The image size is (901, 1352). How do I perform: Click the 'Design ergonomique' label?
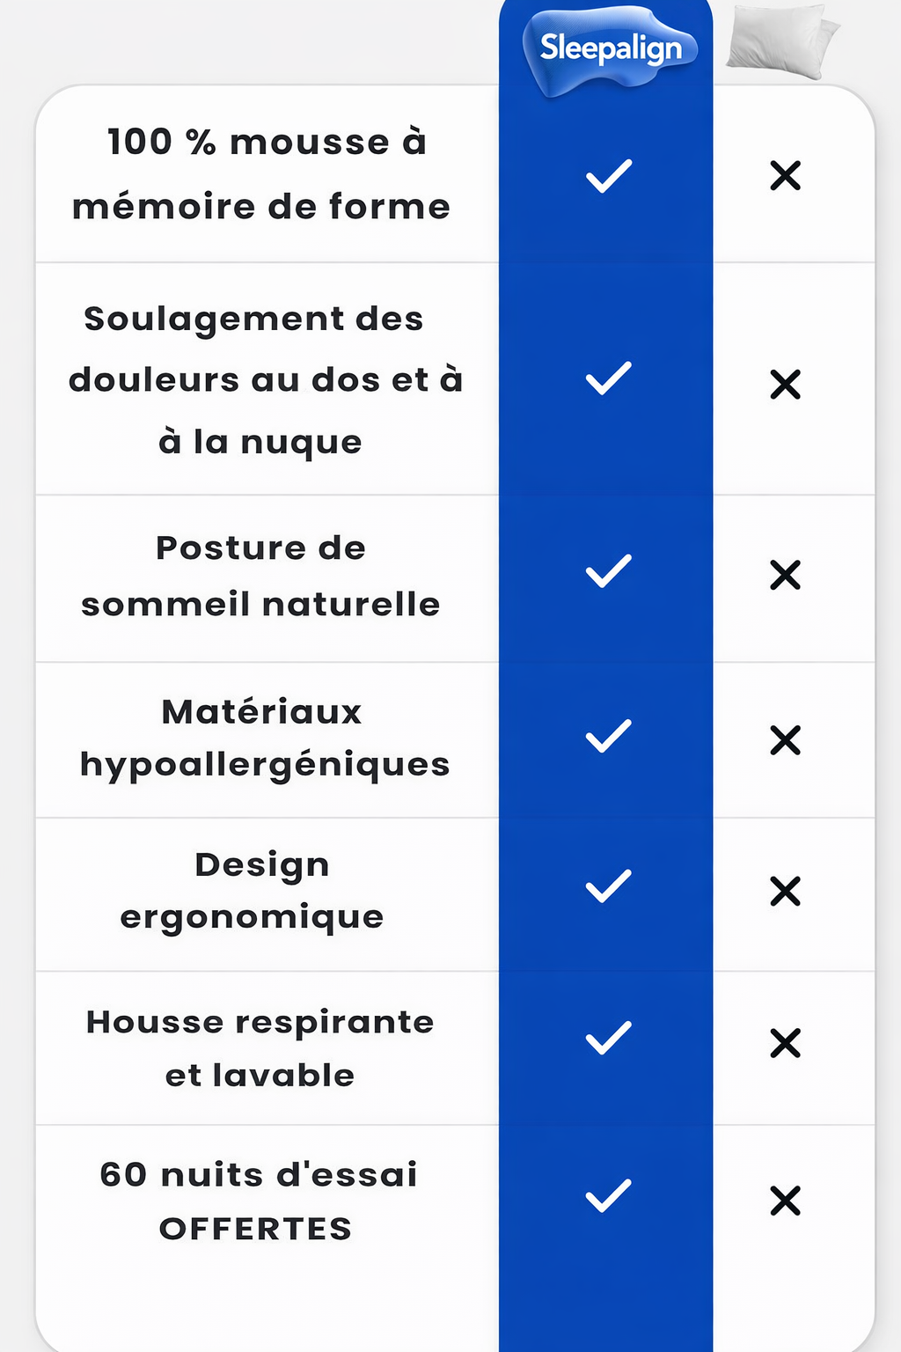(x=255, y=891)
